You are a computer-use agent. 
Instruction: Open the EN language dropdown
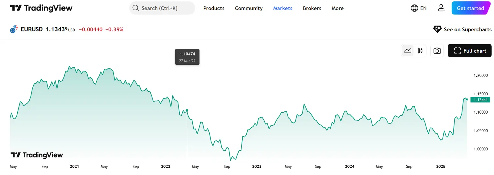tap(423, 8)
